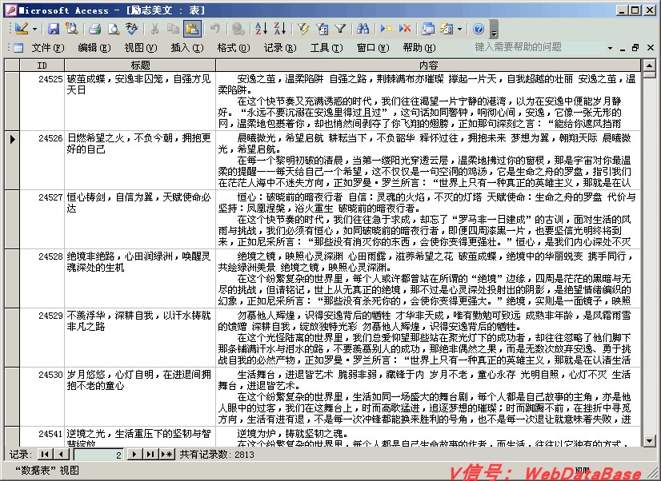Click title cell 岁月悠悠，心灯自明
Screen dimensions: 661x481
(x=140, y=396)
